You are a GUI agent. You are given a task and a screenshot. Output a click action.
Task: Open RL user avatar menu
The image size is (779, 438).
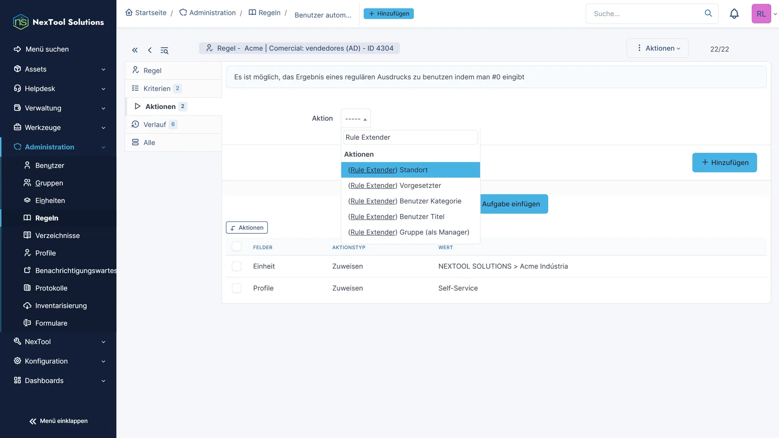coord(761,14)
